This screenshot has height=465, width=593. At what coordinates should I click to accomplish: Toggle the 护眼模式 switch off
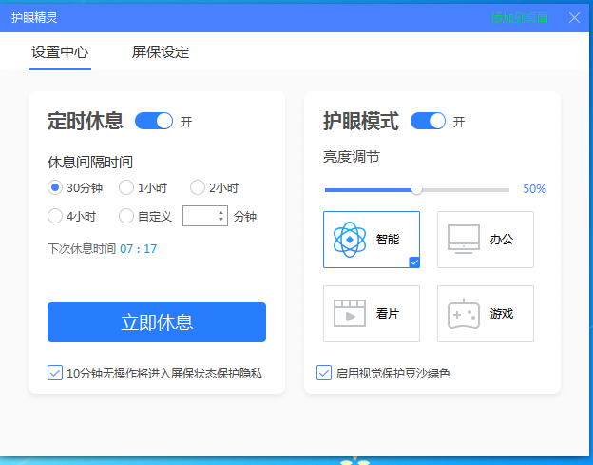428,121
